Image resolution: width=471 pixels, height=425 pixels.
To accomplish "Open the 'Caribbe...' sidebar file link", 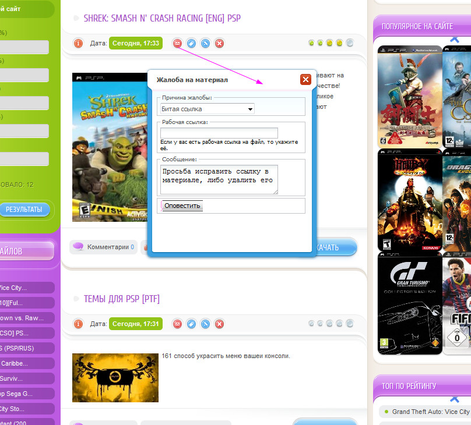I will point(26,363).
